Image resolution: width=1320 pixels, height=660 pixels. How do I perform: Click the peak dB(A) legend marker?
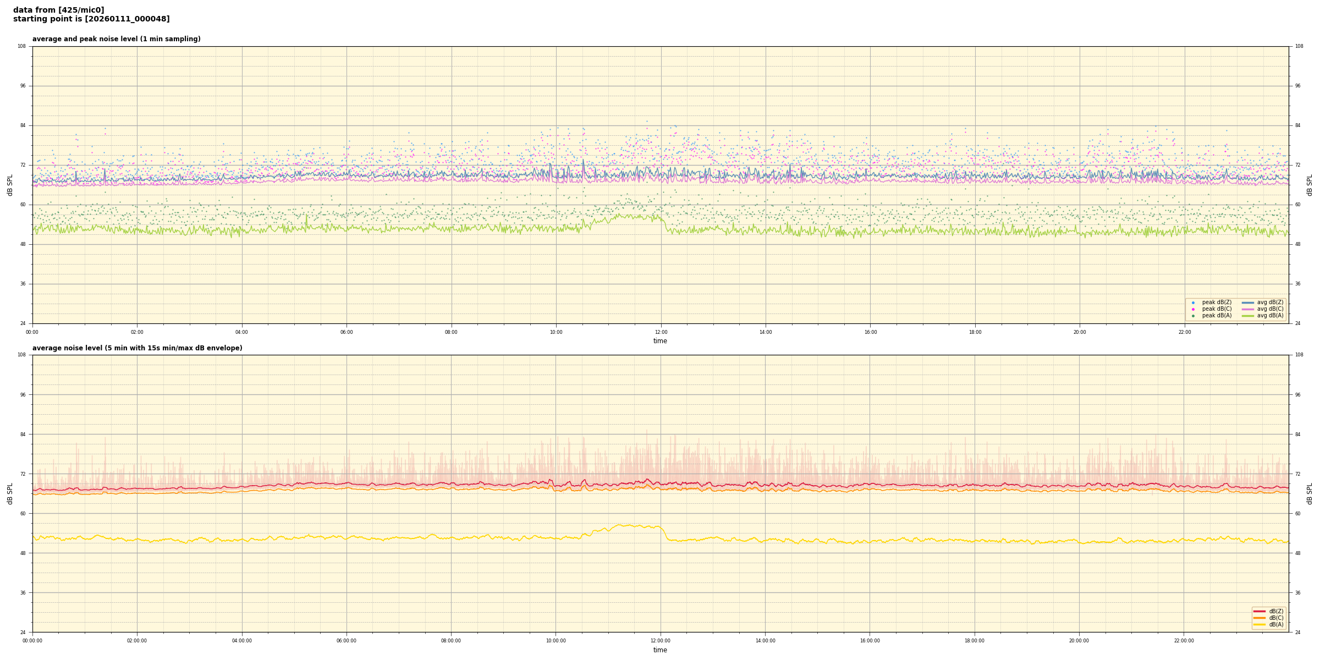[x=1193, y=316]
